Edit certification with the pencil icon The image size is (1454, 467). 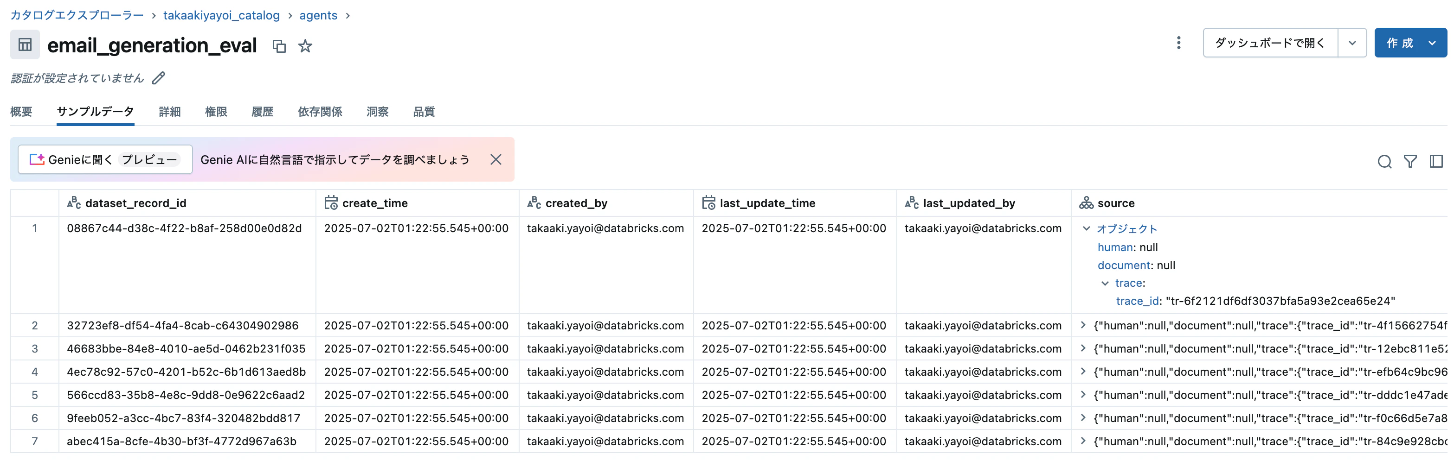click(159, 78)
